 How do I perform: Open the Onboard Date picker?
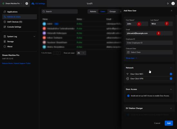coord(149,52)
